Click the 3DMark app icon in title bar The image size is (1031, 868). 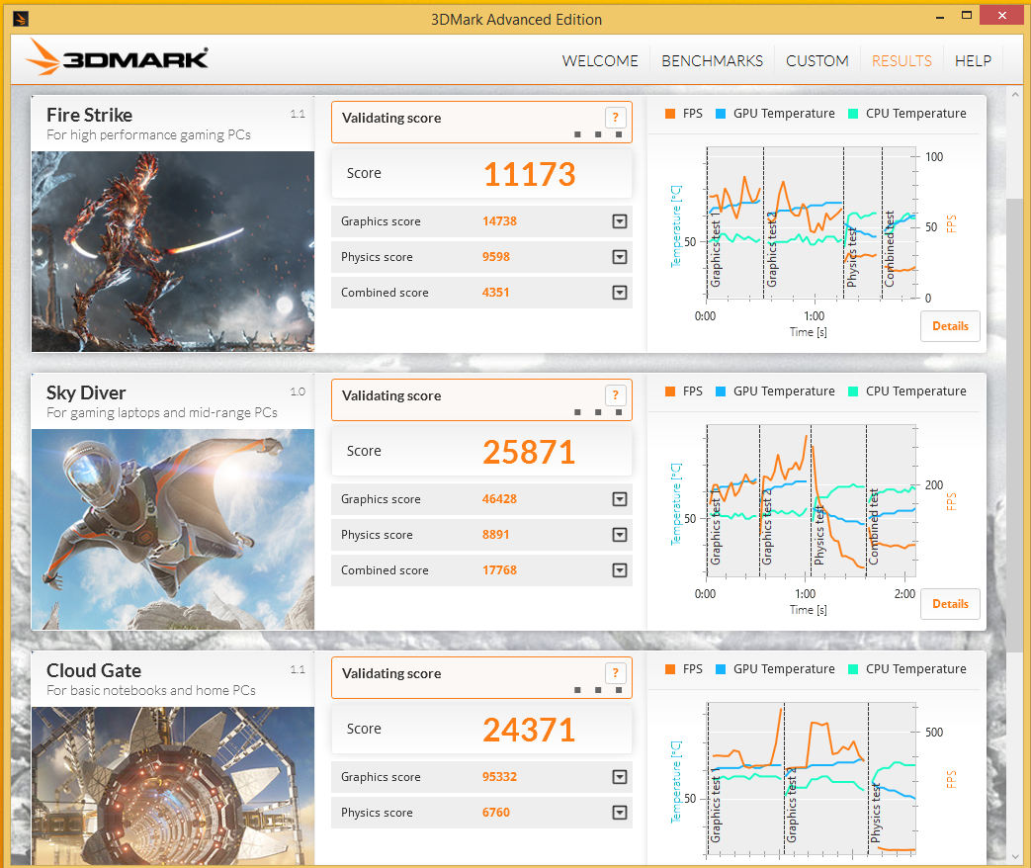pyautogui.click(x=21, y=19)
